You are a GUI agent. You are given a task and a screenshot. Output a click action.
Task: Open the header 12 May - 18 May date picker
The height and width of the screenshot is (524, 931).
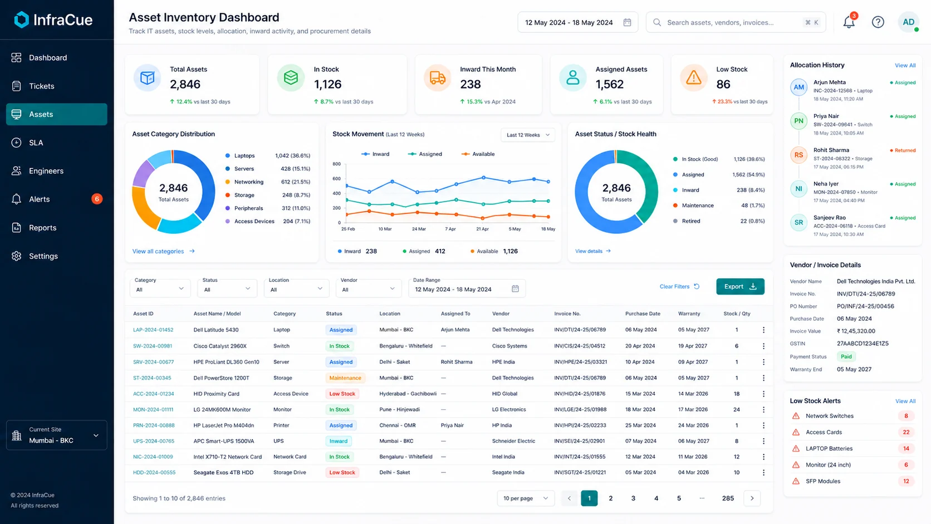pos(578,22)
